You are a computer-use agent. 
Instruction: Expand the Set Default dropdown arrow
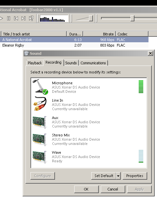118,176
